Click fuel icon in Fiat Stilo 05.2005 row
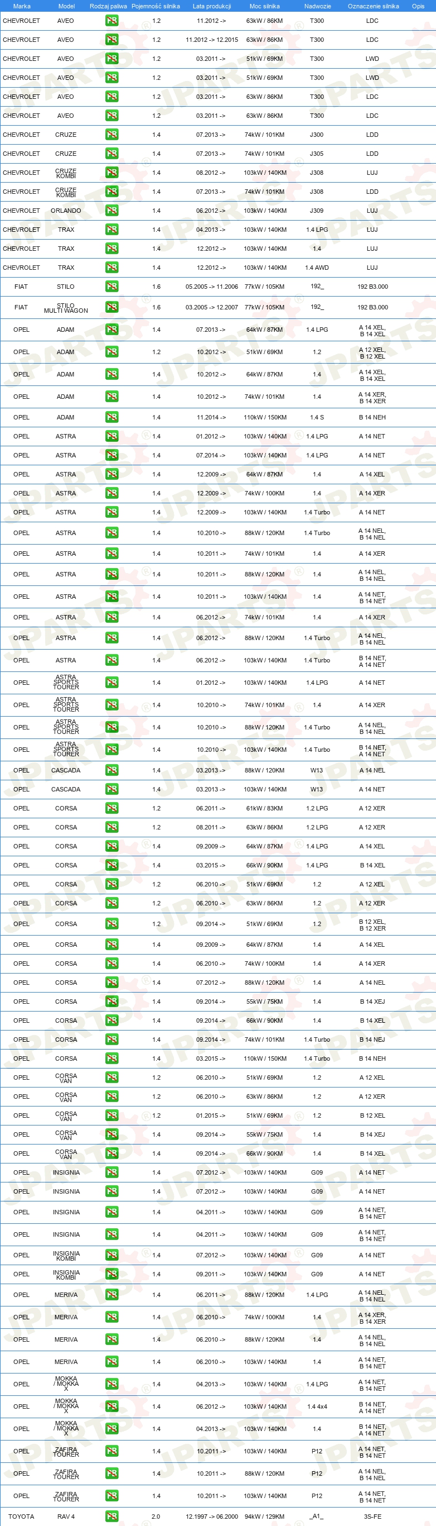This screenshot has width=436, height=1526. coord(112,286)
